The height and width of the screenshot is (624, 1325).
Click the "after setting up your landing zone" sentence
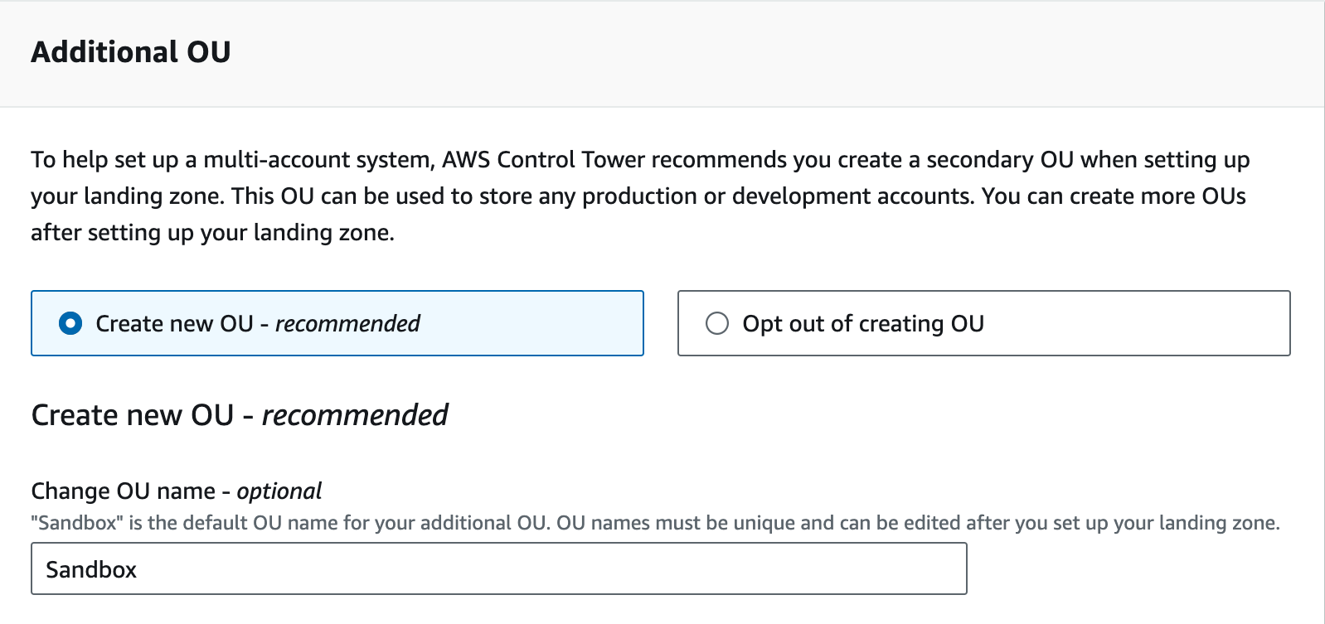pyautogui.click(x=212, y=233)
